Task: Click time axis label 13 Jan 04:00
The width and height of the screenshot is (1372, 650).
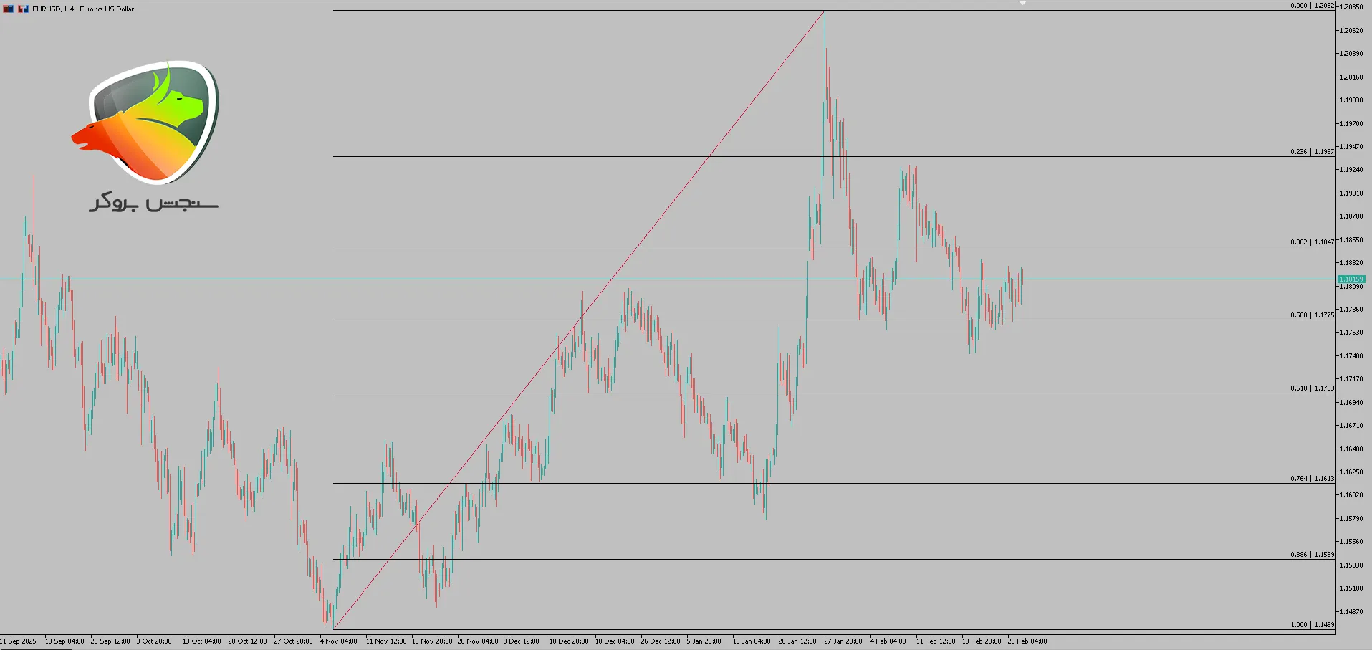Action: tap(752, 641)
